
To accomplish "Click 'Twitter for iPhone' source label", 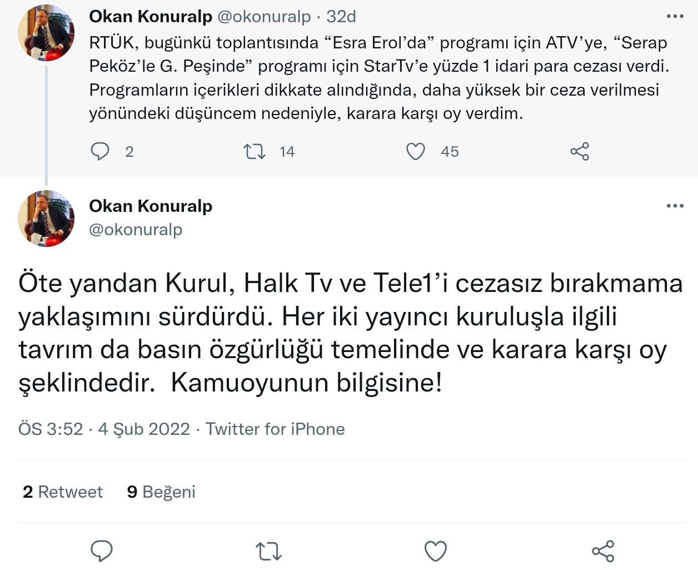I will [x=275, y=429].
